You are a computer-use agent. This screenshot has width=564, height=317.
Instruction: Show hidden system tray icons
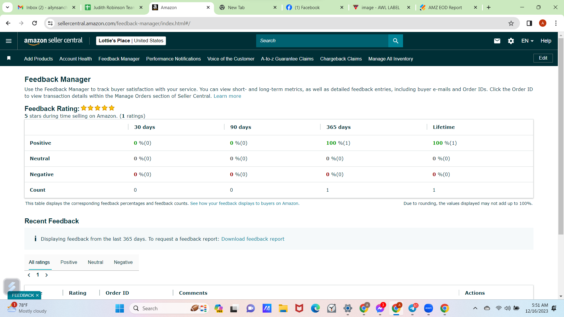pos(475,308)
